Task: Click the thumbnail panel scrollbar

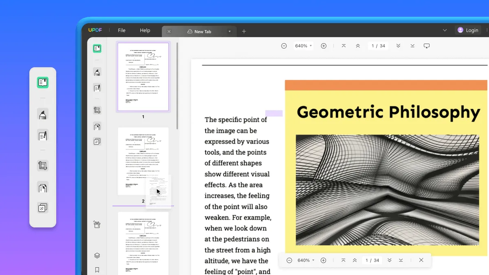Action: click(177, 86)
